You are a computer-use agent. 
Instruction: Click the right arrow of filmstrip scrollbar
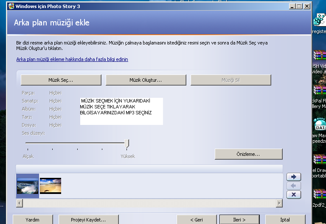[x=279, y=203]
